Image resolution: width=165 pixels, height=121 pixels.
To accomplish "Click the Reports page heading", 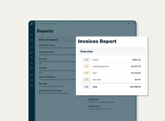I will pyautogui.click(x=45, y=31).
